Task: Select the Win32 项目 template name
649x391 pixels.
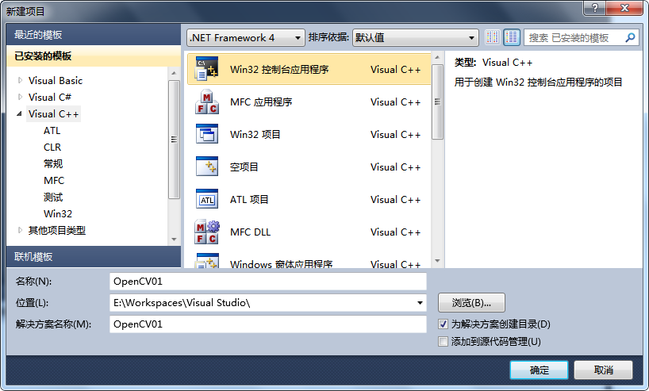Action: pos(255,135)
